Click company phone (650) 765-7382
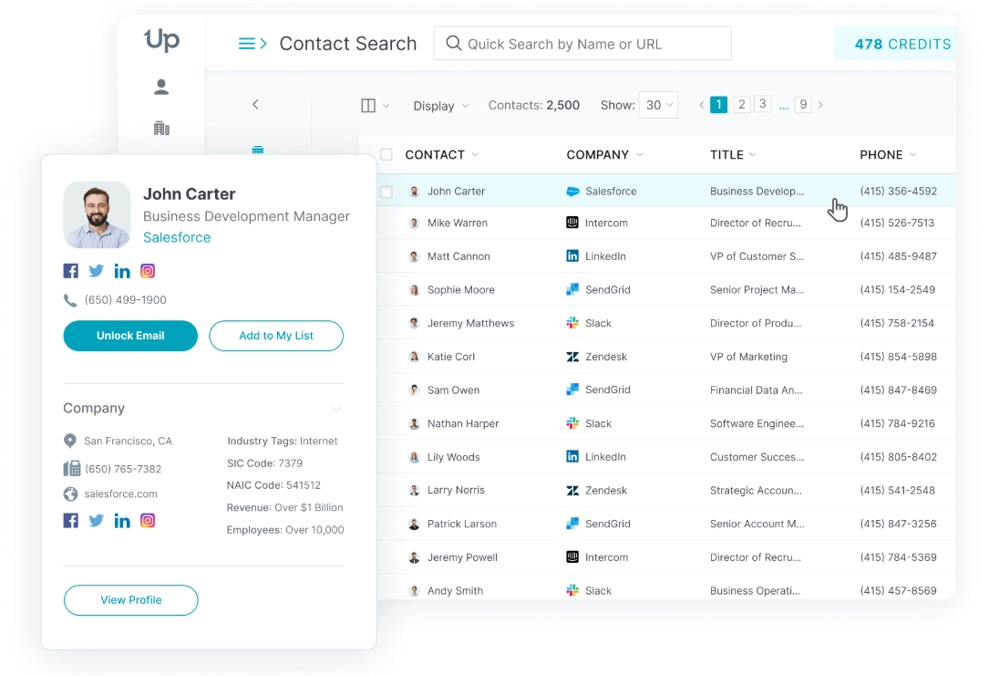This screenshot has height=676, width=989. pyautogui.click(x=123, y=469)
